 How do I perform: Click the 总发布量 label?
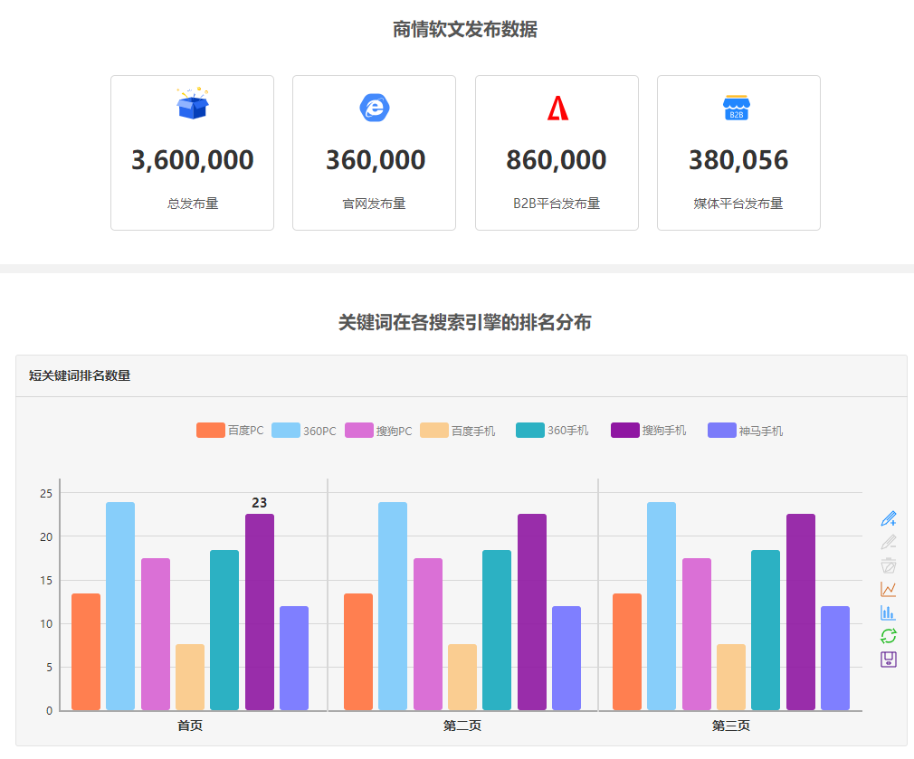click(x=193, y=204)
